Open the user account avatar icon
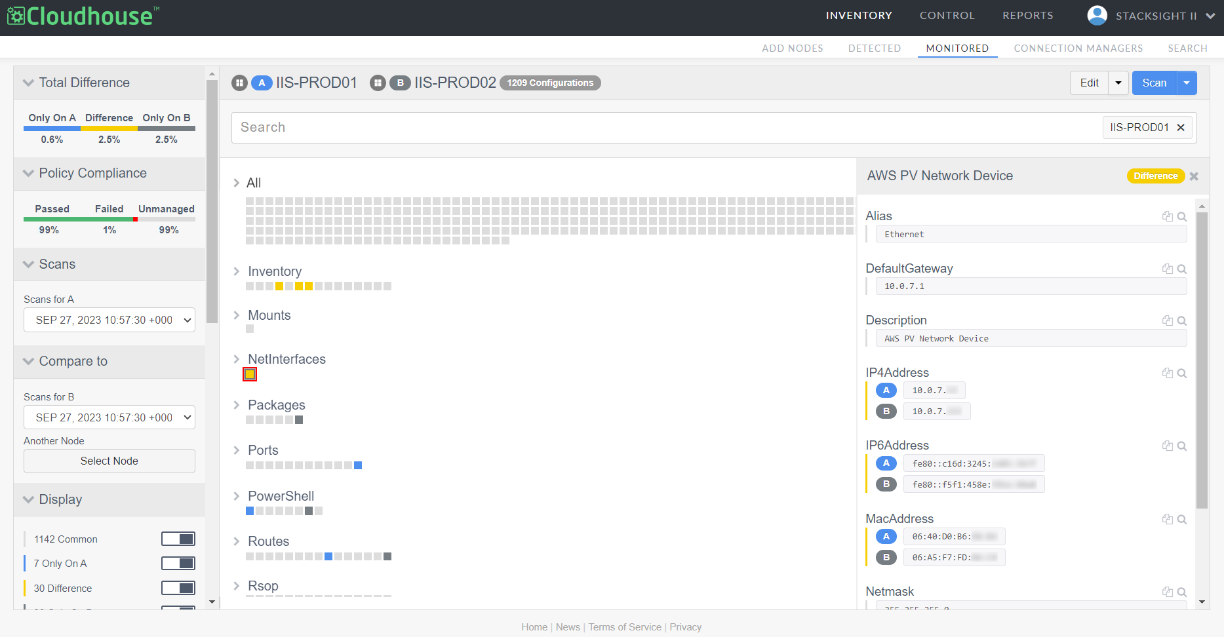 tap(1097, 15)
